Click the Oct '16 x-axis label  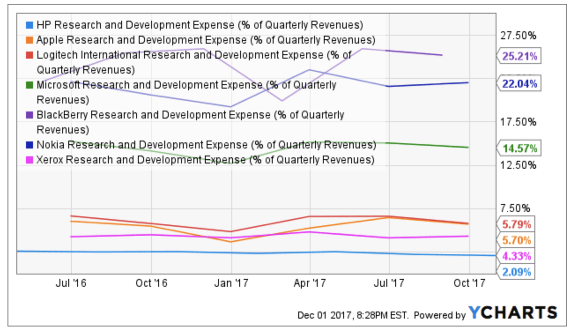tap(151, 283)
